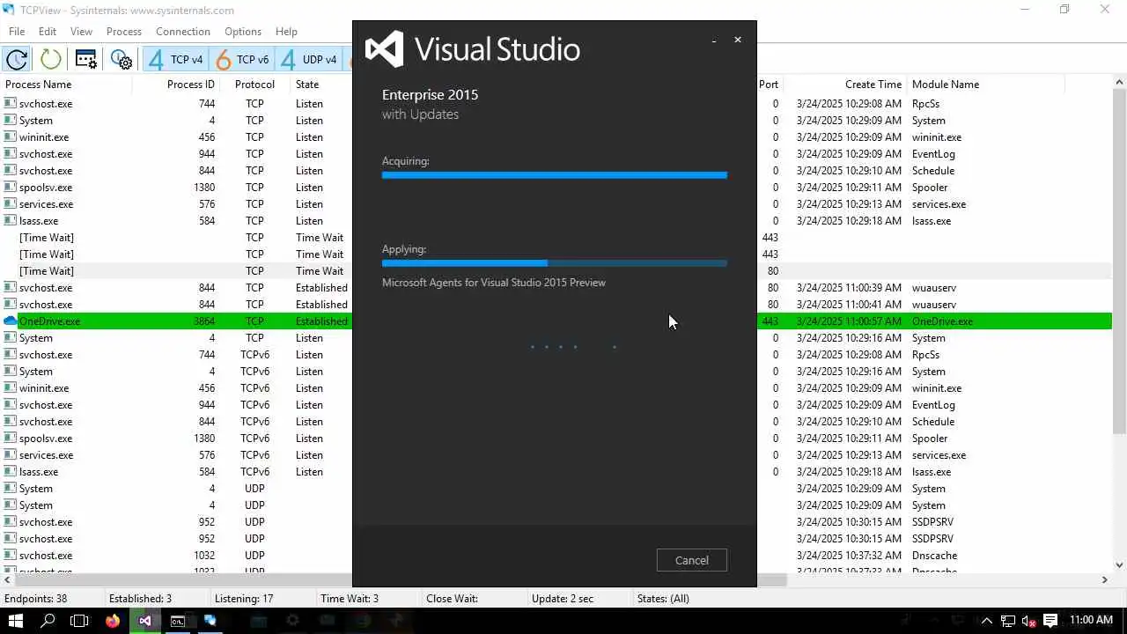Click the States: (All) status entry
This screenshot has width=1127, height=634.
pos(663,599)
